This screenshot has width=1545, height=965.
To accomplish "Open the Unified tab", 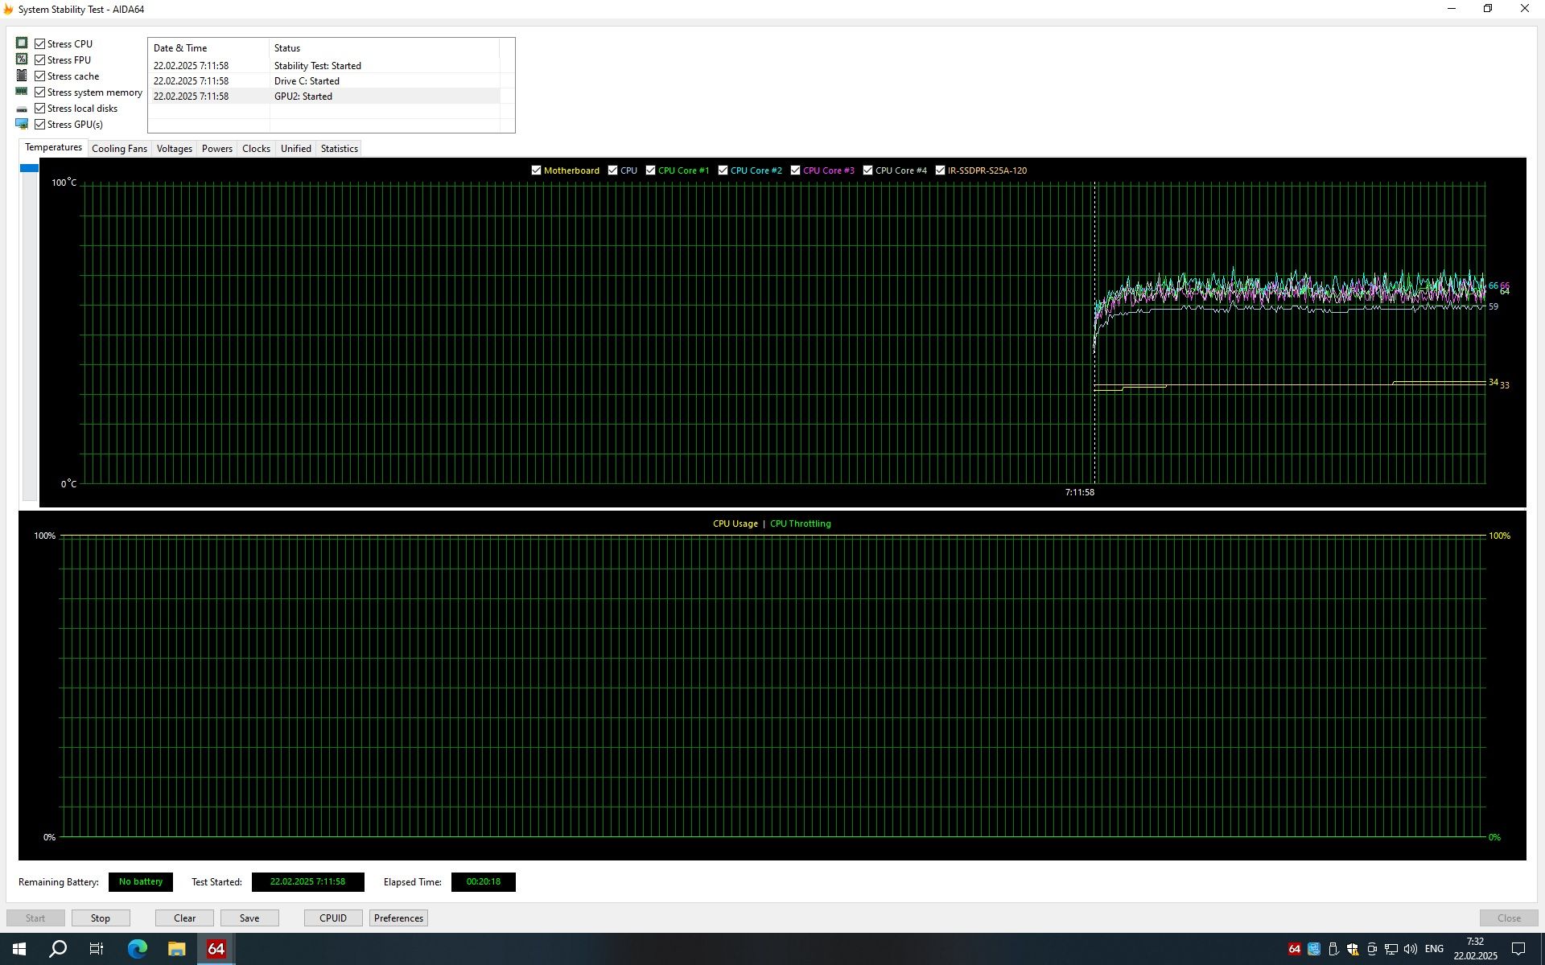I will [295, 149].
